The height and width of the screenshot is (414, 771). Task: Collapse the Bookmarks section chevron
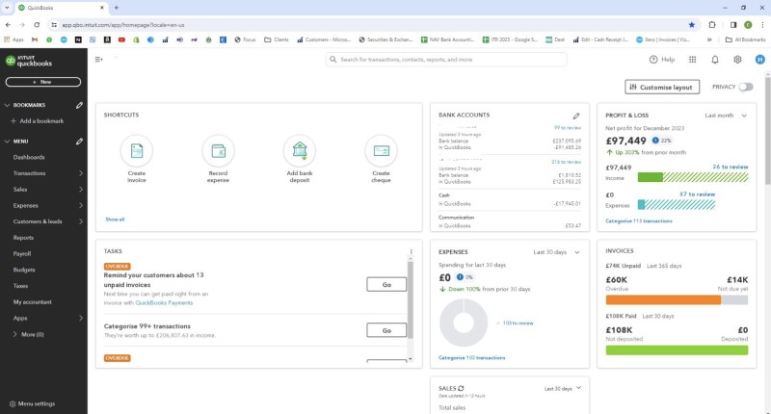(7, 105)
